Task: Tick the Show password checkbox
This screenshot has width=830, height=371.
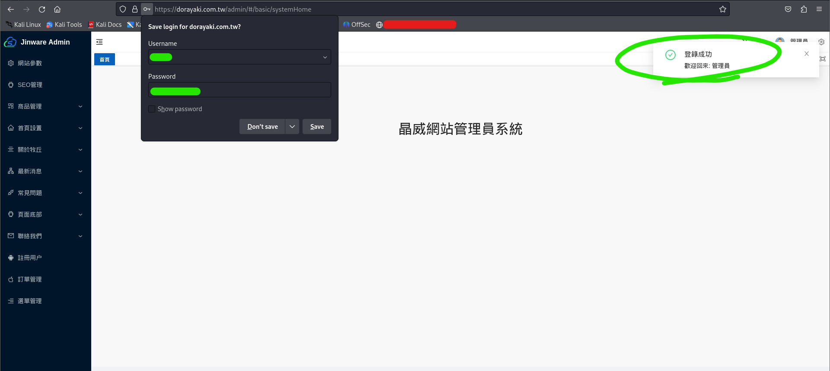Action: coord(152,109)
